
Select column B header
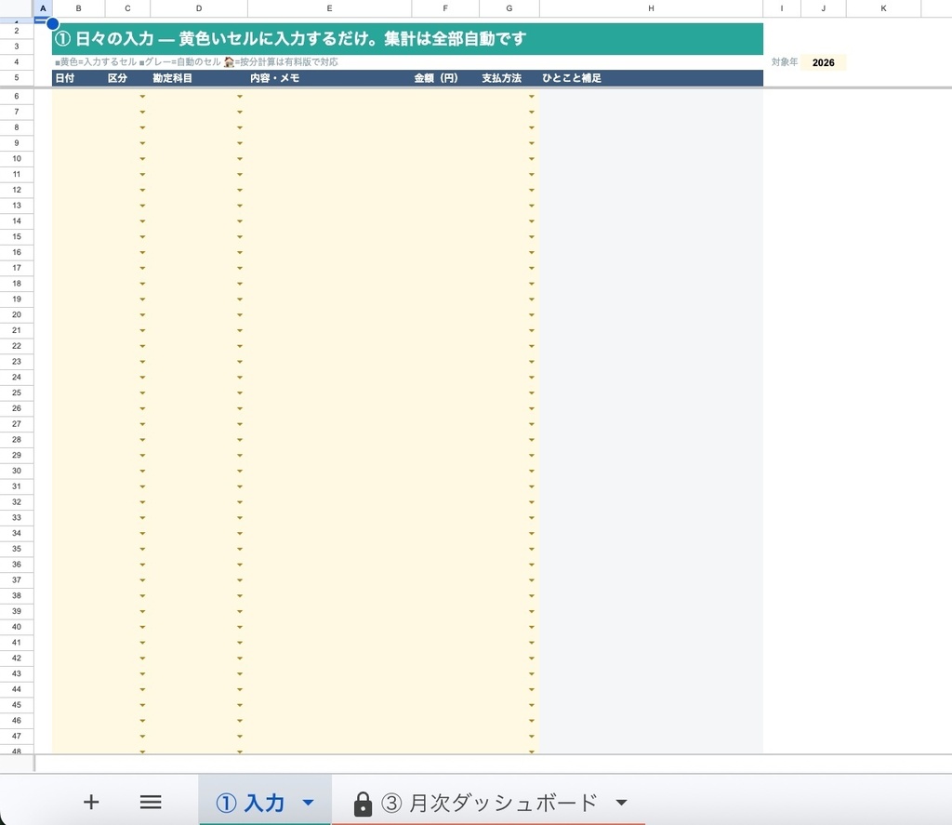pyautogui.click(x=78, y=8)
